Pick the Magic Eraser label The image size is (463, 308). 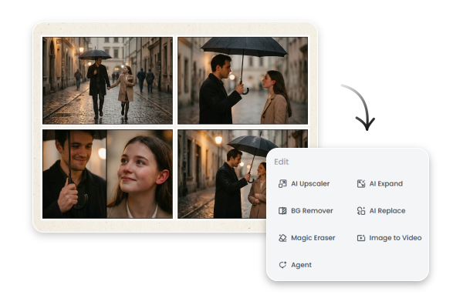313,238
